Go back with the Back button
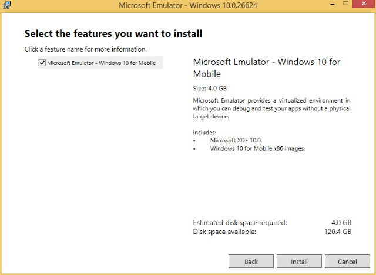The width and height of the screenshot is (376, 275). [x=251, y=261]
